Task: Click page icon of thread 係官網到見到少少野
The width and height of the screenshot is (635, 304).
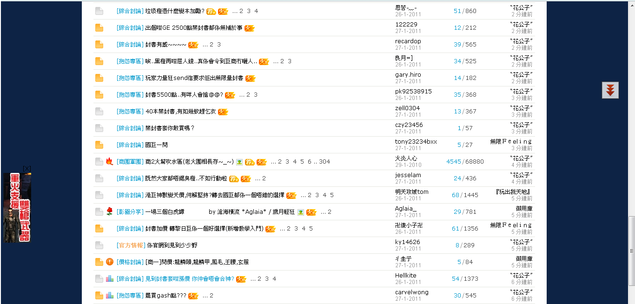Action: point(99,245)
